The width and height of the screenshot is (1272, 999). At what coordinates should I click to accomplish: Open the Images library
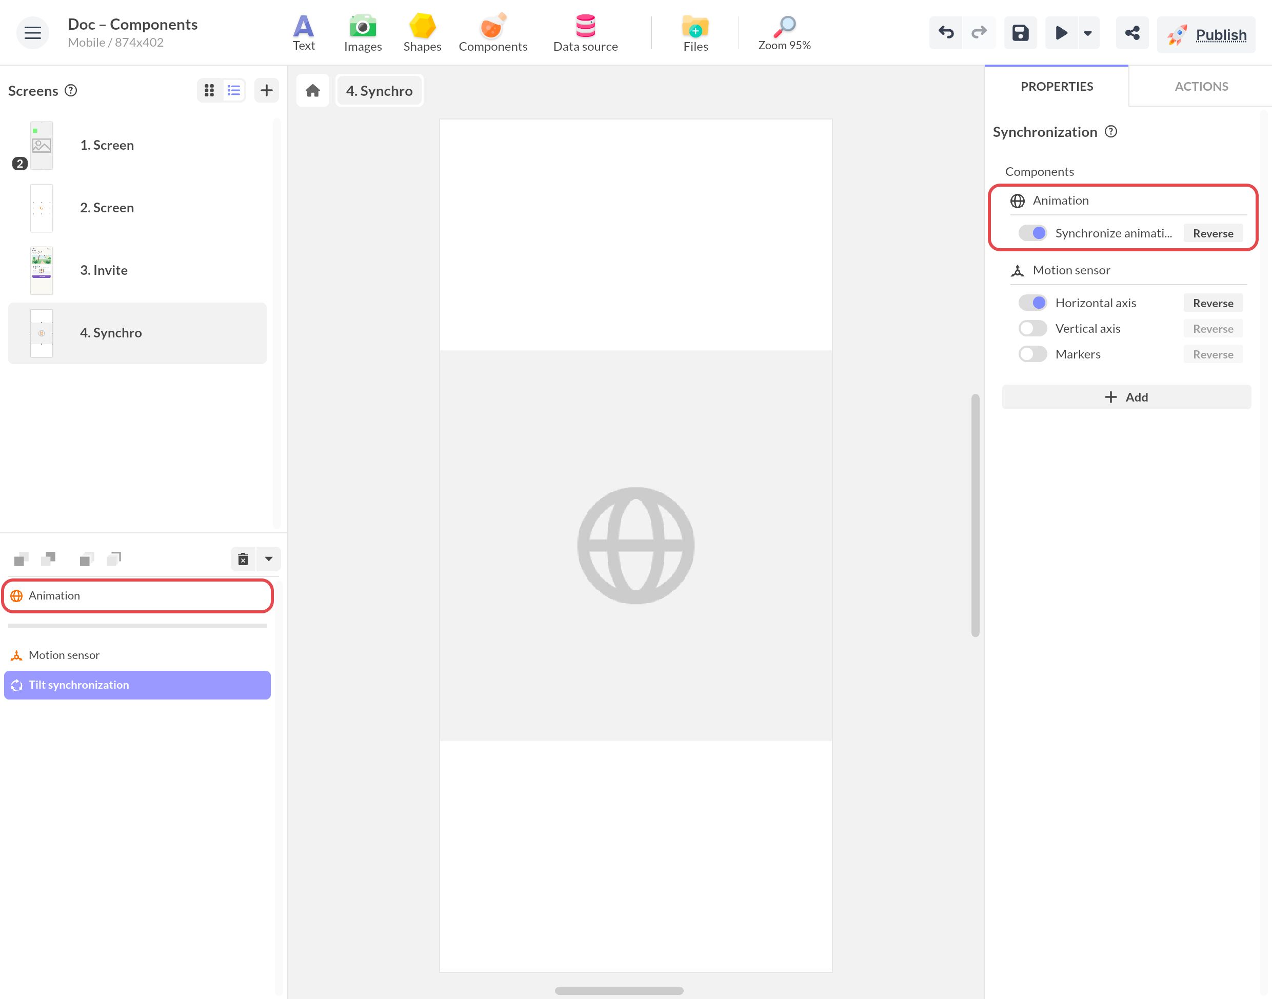coord(363,33)
